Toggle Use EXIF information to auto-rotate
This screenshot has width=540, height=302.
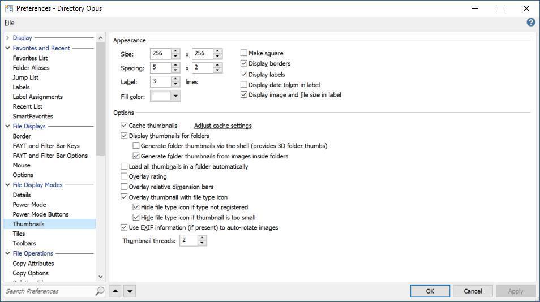pyautogui.click(x=124, y=227)
